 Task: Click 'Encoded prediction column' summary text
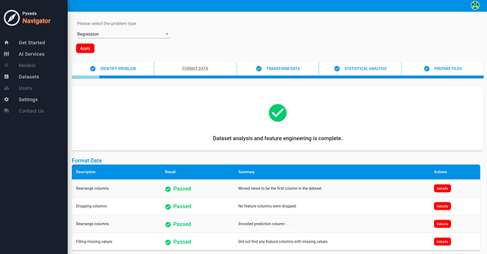pyautogui.click(x=263, y=224)
